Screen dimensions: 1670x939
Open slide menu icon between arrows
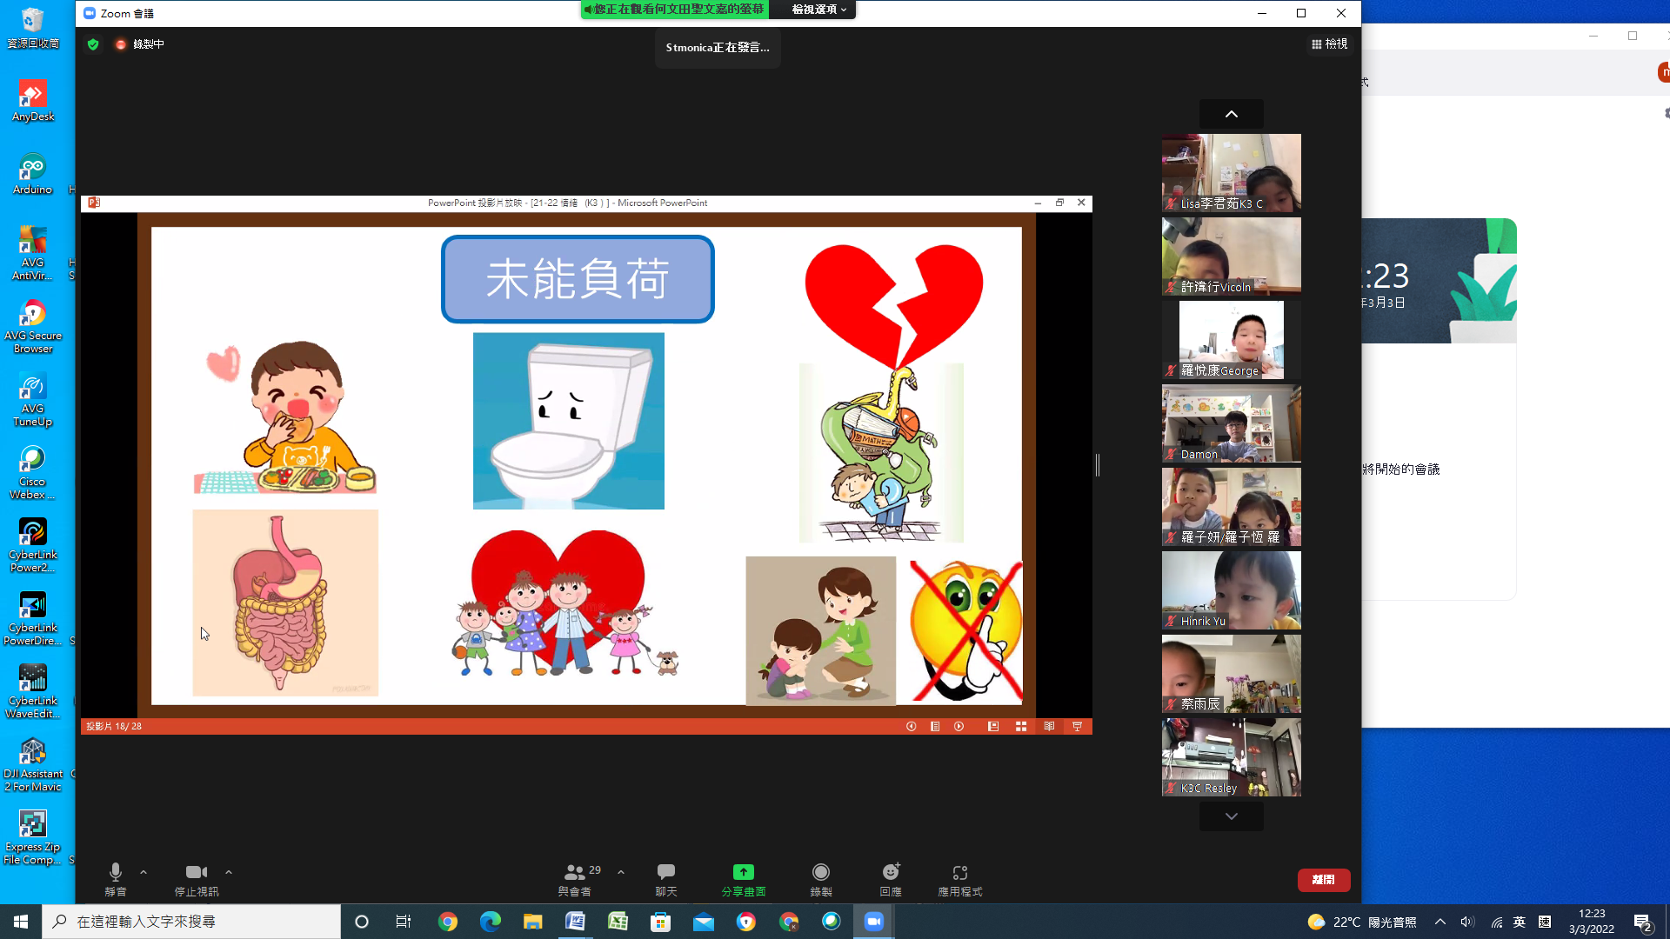point(935,727)
